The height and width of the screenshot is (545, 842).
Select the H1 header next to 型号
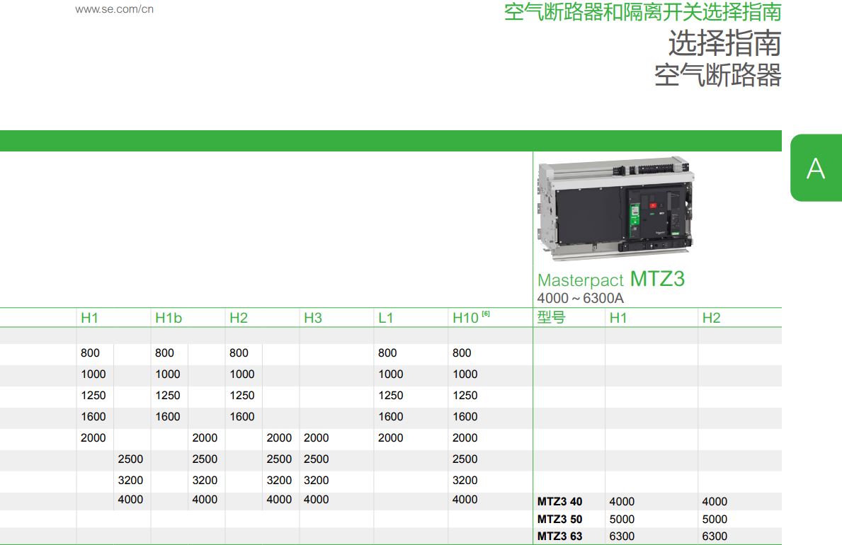point(618,318)
